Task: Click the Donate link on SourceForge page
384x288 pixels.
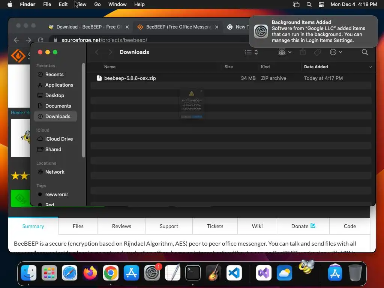Action: (303, 226)
